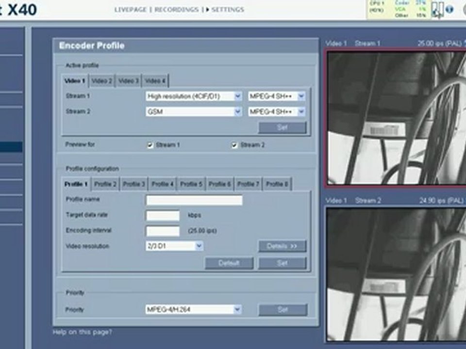The width and height of the screenshot is (466, 349).
Task: Open Stream 1 profile dropdown (High resolution)
Action: pyautogui.click(x=194, y=96)
